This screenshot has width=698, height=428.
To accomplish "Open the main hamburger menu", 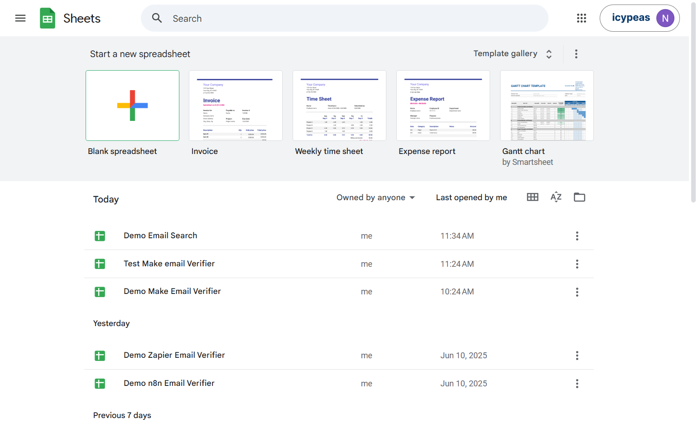I will tap(20, 18).
